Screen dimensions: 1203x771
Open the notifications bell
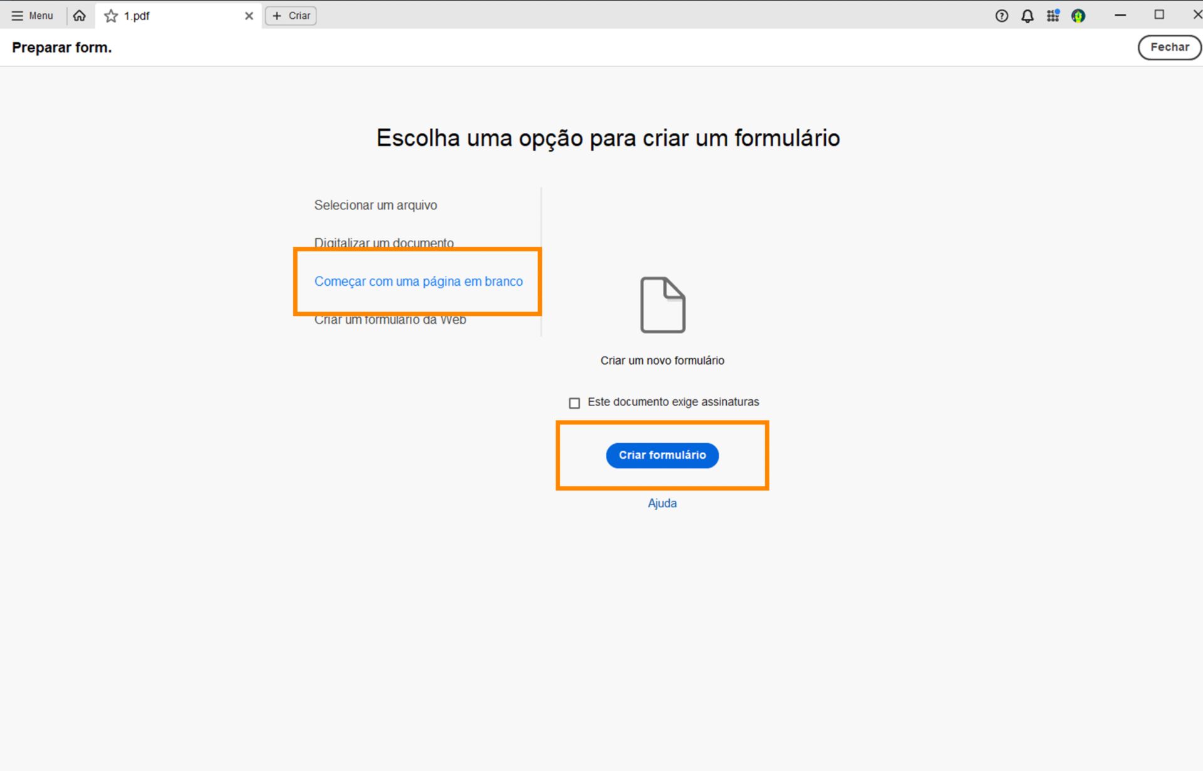coord(1028,16)
